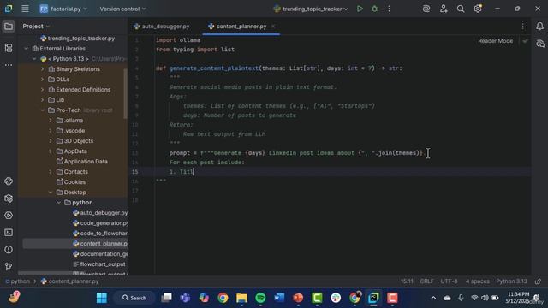This screenshot has width=548, height=308.
Task: Open Git version control tool window icon
Action: pyautogui.click(x=9, y=266)
